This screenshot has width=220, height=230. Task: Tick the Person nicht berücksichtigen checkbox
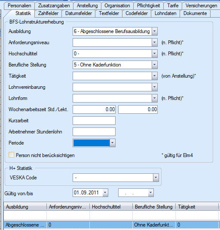(11, 155)
